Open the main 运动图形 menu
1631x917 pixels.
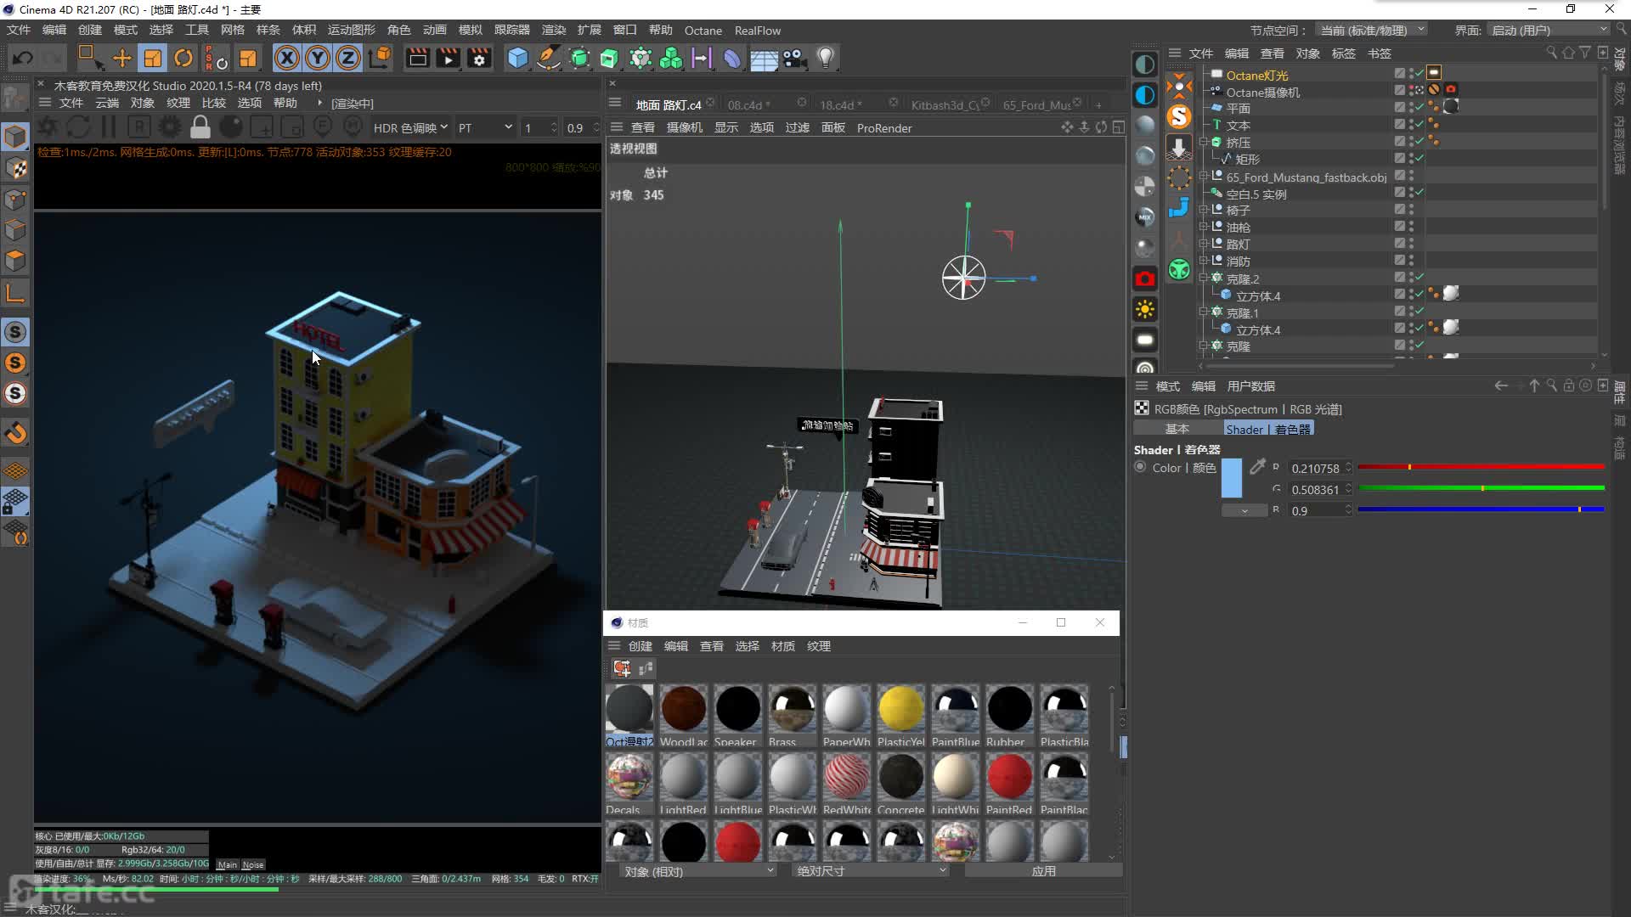(x=352, y=30)
